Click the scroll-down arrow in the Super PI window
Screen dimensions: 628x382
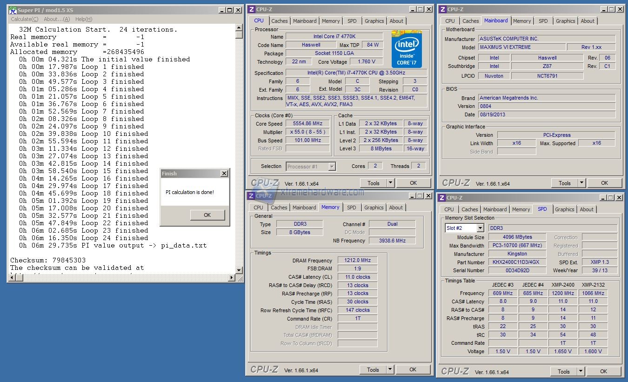[x=239, y=270]
